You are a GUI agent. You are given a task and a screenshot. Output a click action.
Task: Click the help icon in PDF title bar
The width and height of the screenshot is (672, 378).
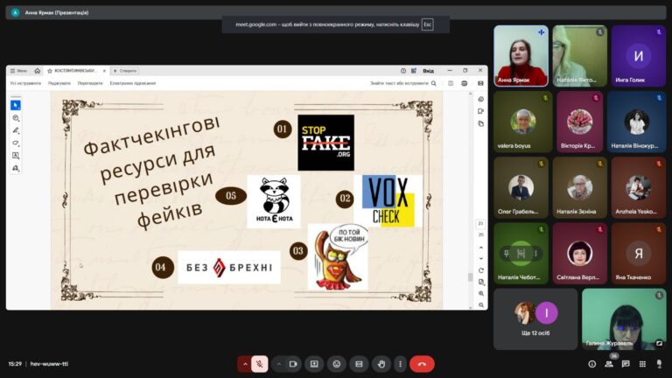tap(403, 71)
